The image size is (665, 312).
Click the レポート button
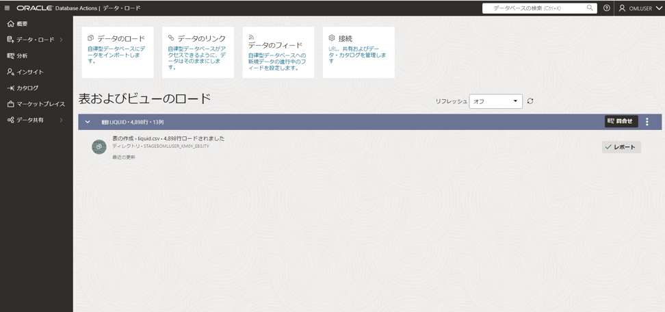[x=621, y=147]
